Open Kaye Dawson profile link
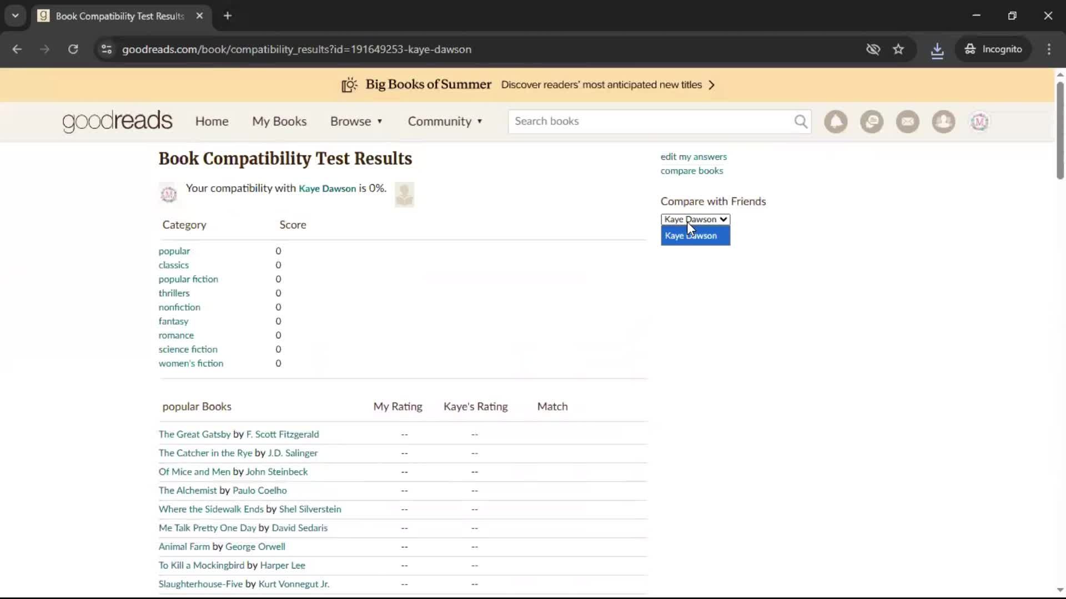Image resolution: width=1066 pixels, height=599 pixels. [x=327, y=189]
